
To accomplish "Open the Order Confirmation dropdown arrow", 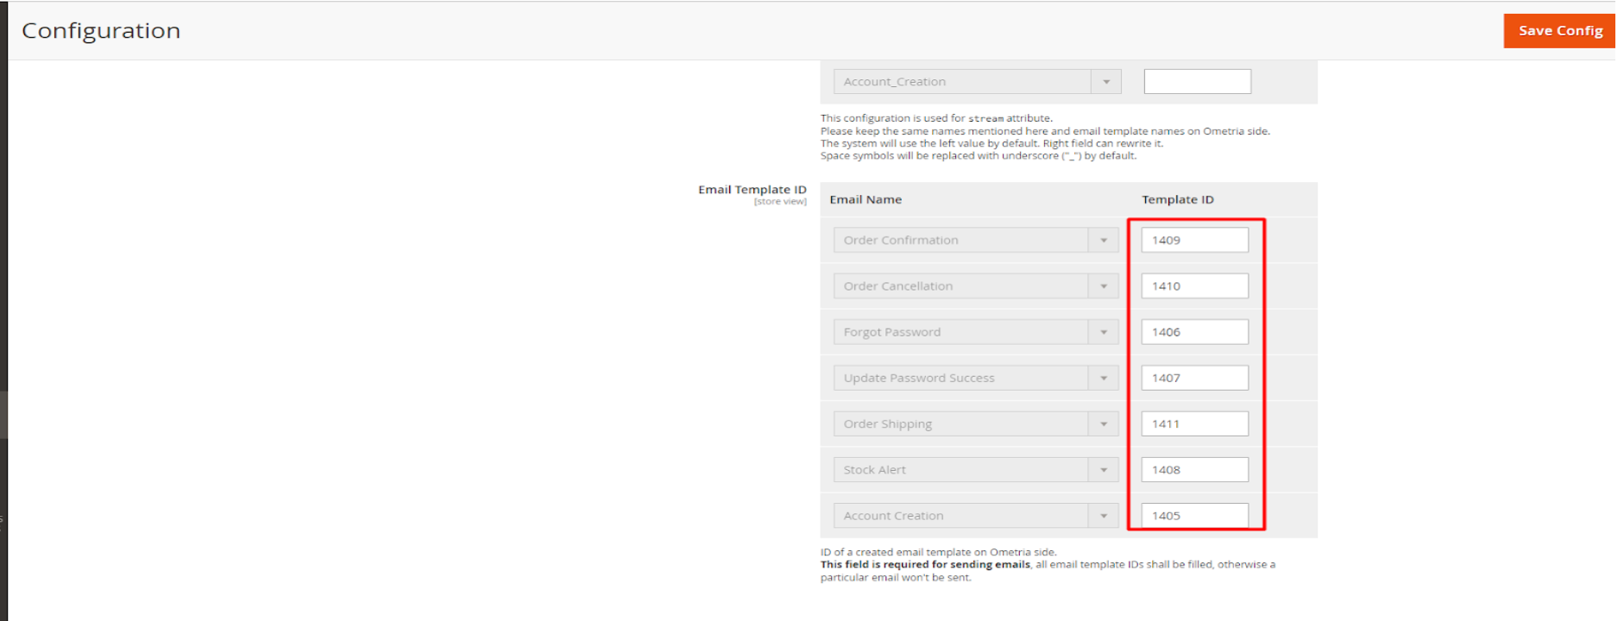I will tap(1104, 240).
